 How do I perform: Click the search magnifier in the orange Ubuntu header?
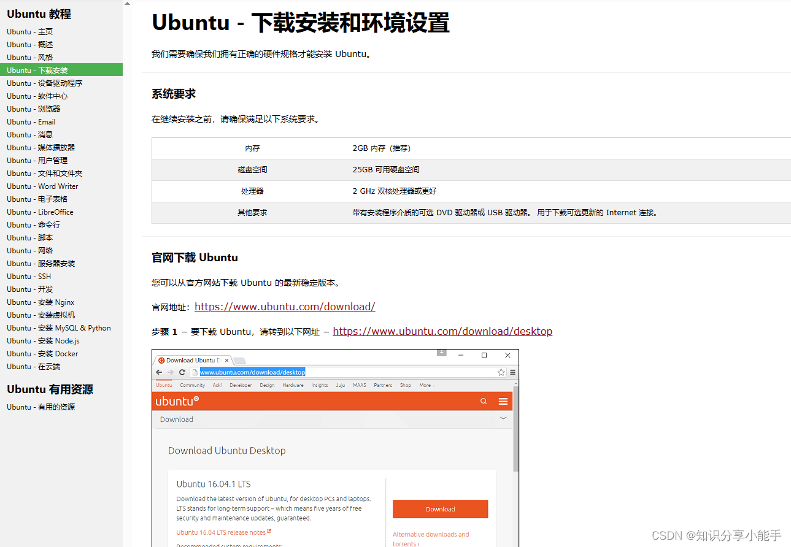point(484,401)
